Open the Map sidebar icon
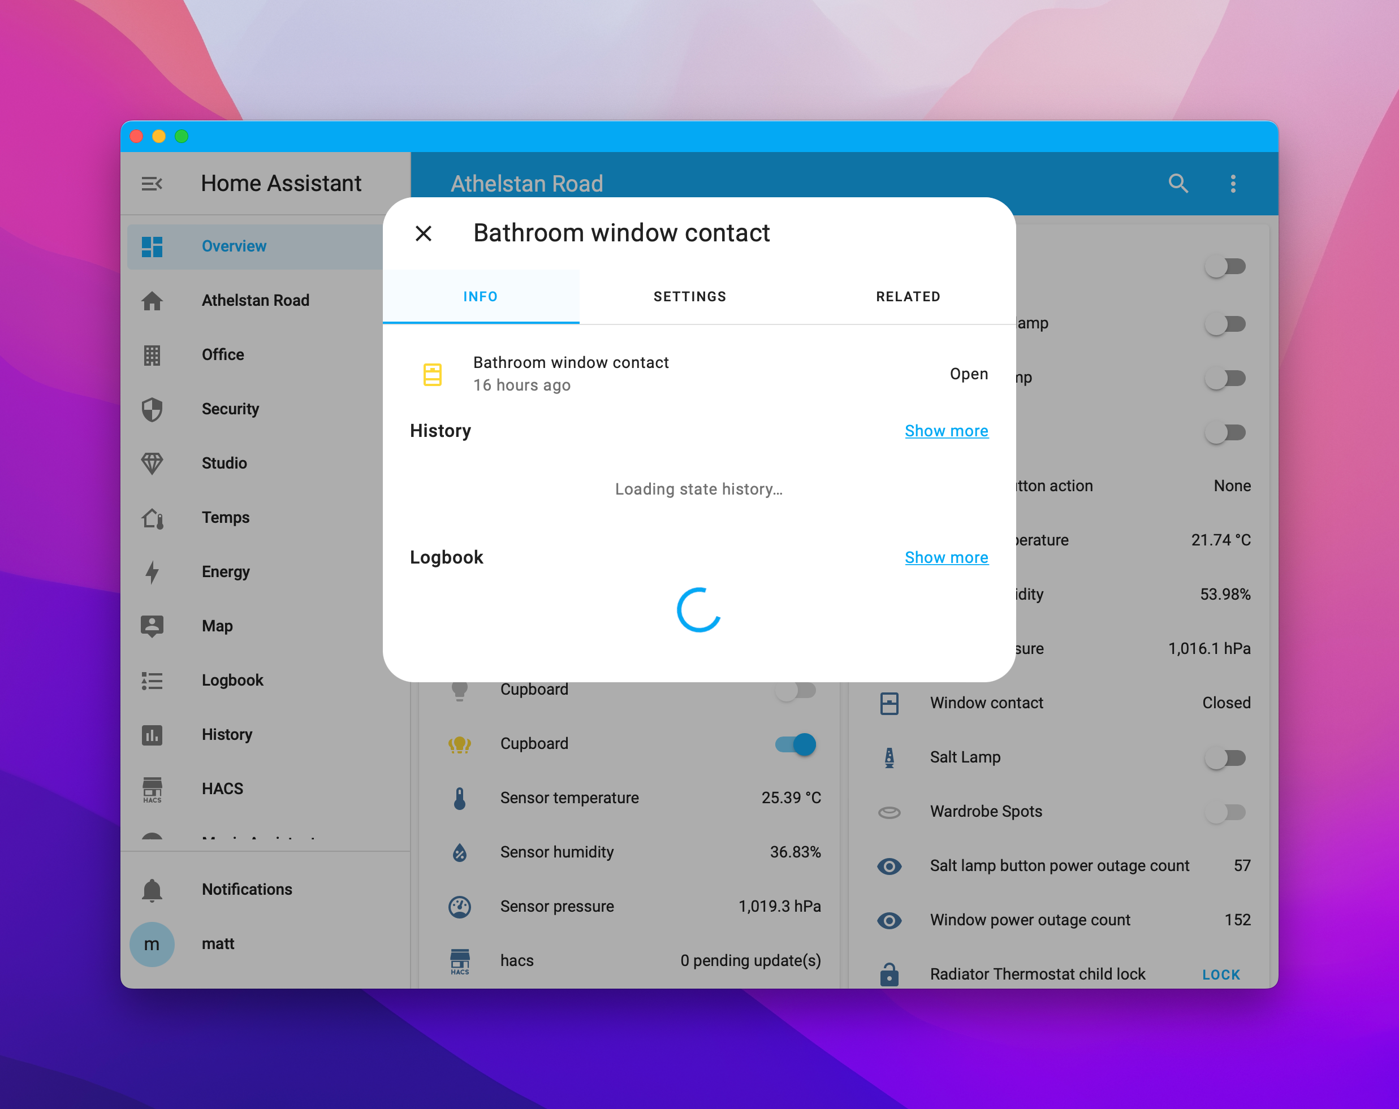This screenshot has width=1399, height=1109. coord(152,626)
